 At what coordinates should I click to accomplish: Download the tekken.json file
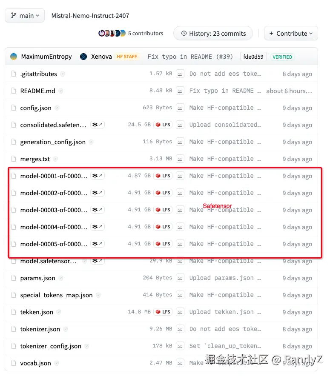point(180,312)
